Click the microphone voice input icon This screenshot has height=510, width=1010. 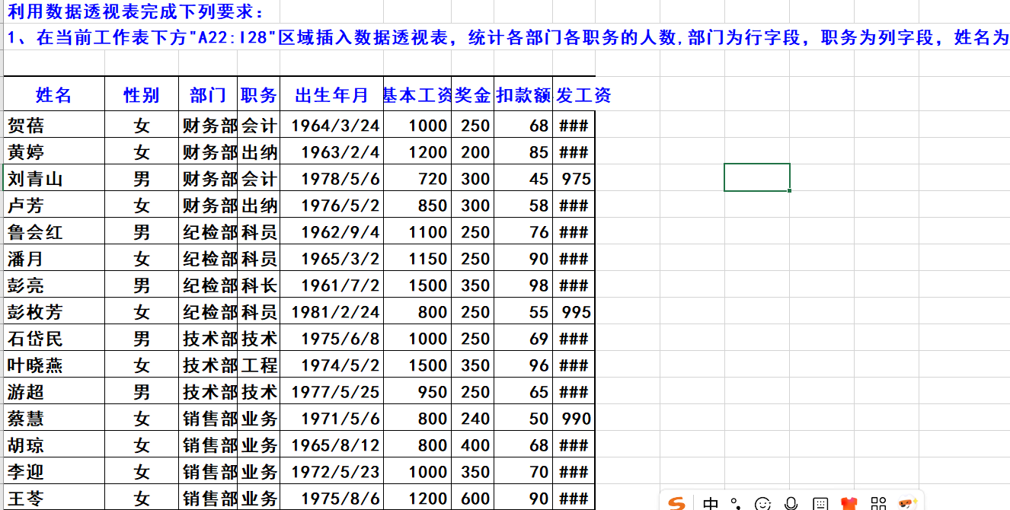[791, 503]
